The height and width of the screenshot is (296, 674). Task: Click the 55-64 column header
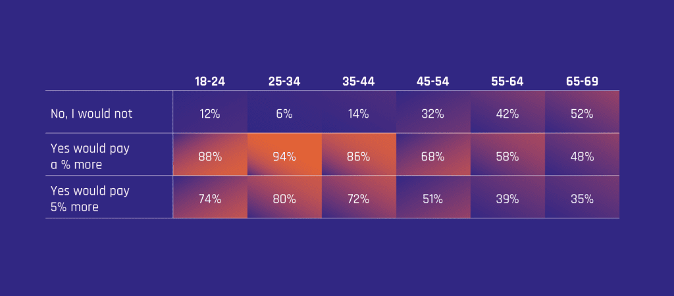point(507,82)
